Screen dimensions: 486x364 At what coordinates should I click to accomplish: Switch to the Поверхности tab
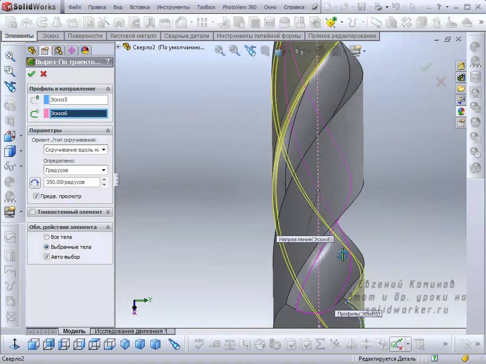pos(85,36)
